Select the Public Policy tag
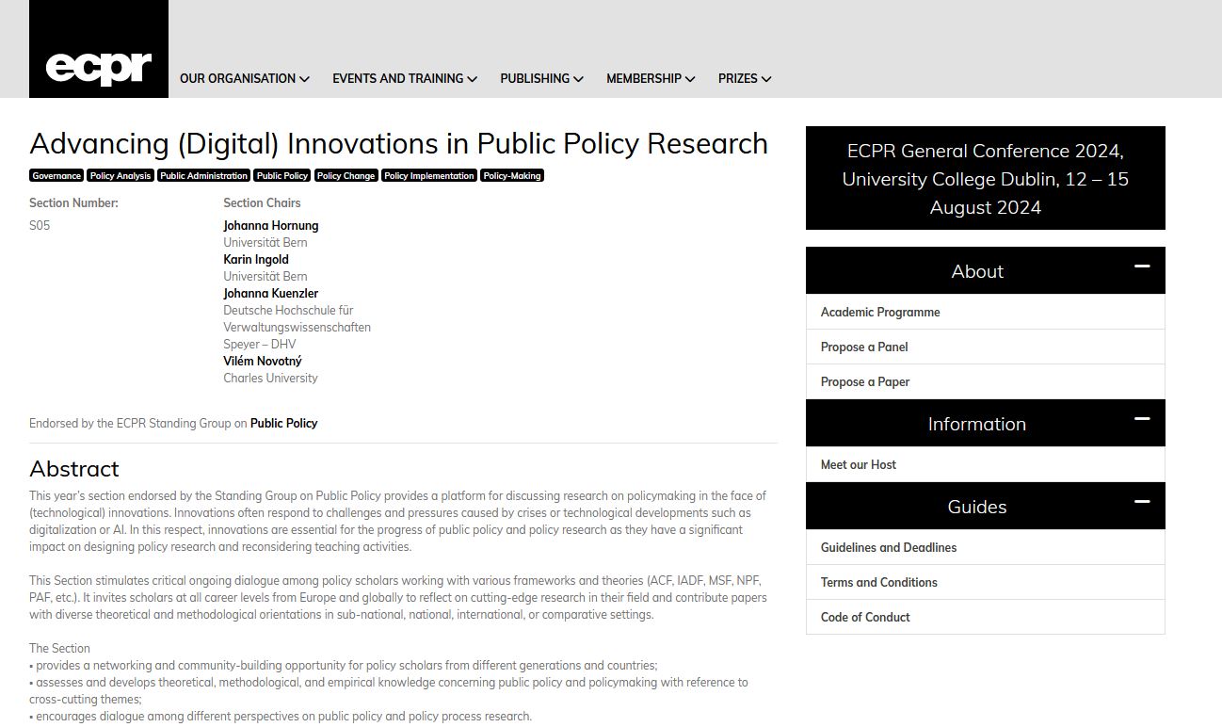Screen dimensions: 1222x727 tap(282, 176)
